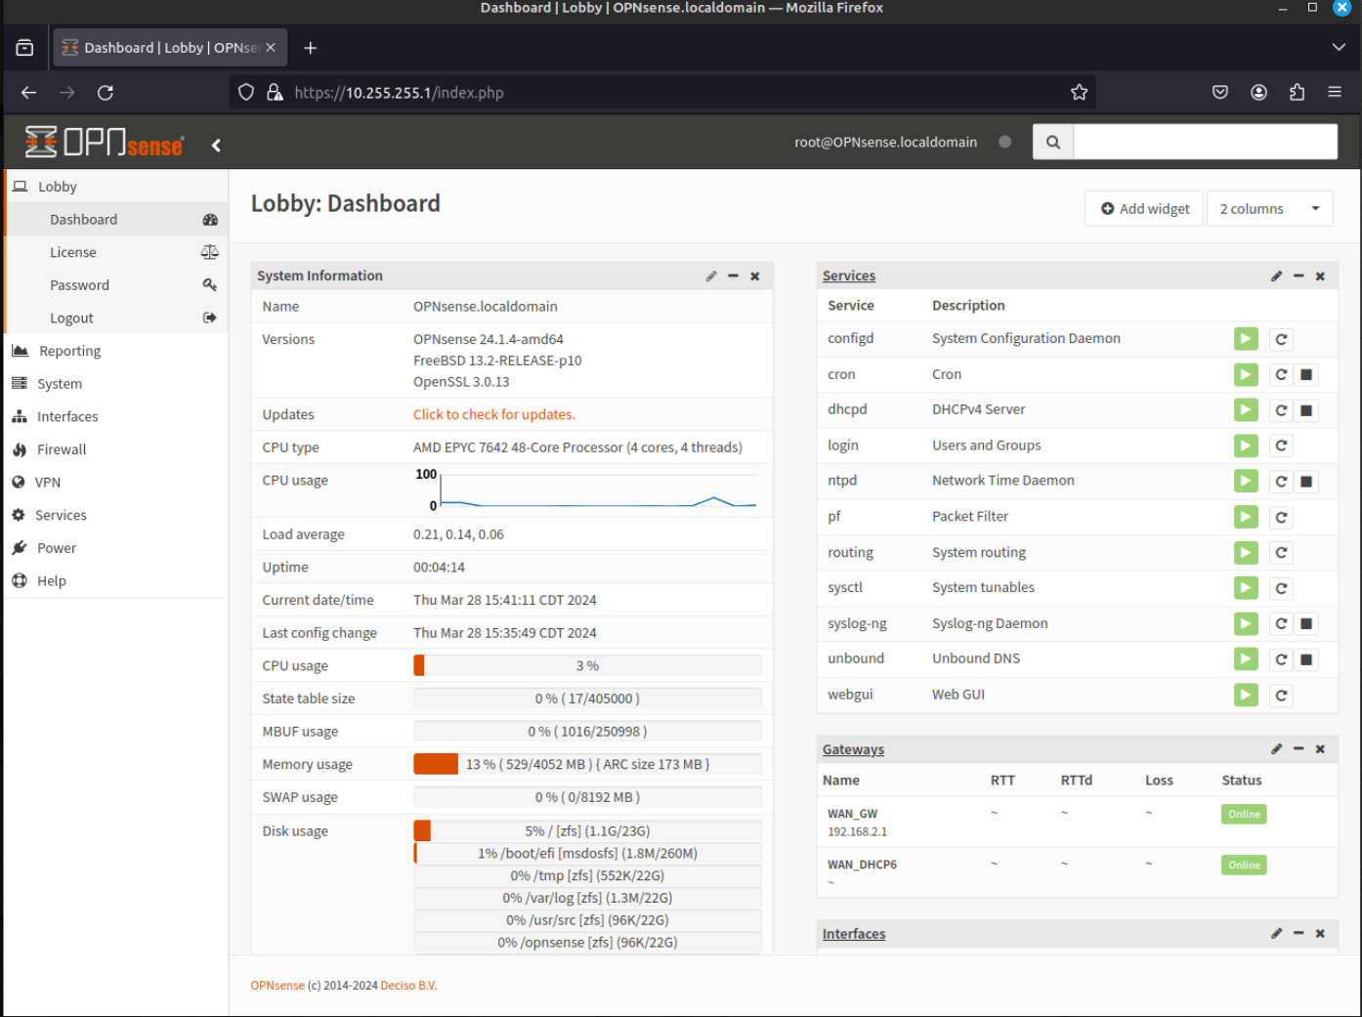Expand the VPN menu section
Image resolution: width=1362 pixels, height=1017 pixels.
pyautogui.click(x=115, y=483)
